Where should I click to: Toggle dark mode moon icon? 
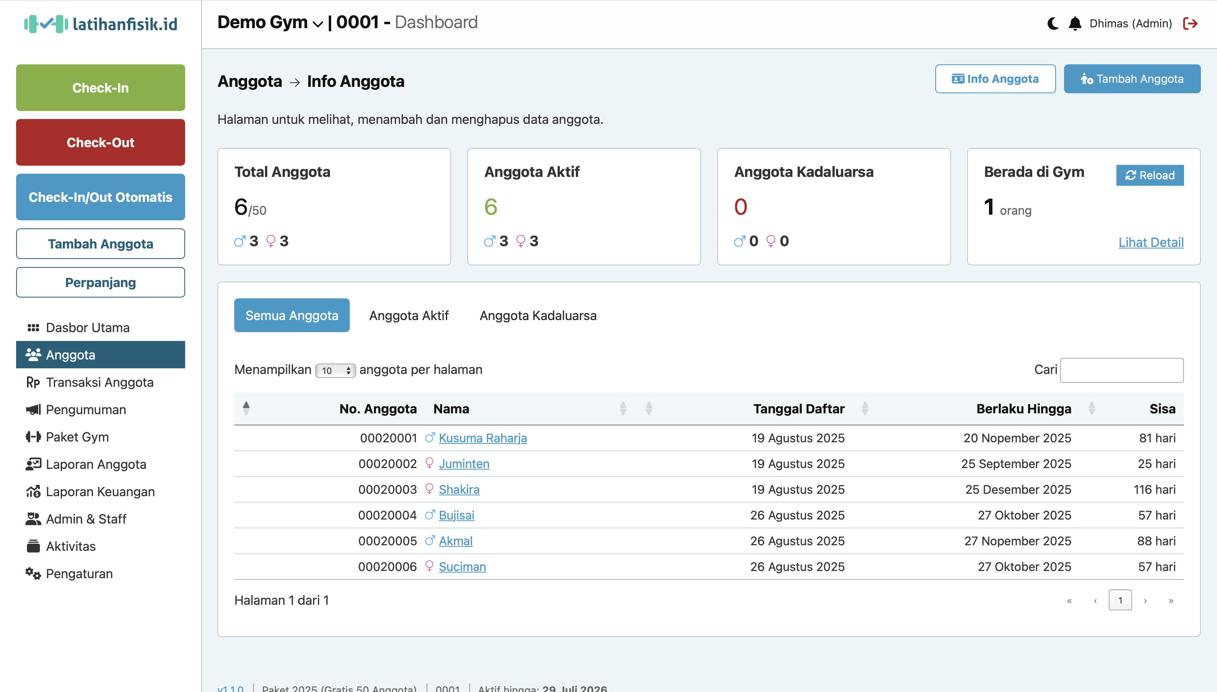(x=1052, y=23)
